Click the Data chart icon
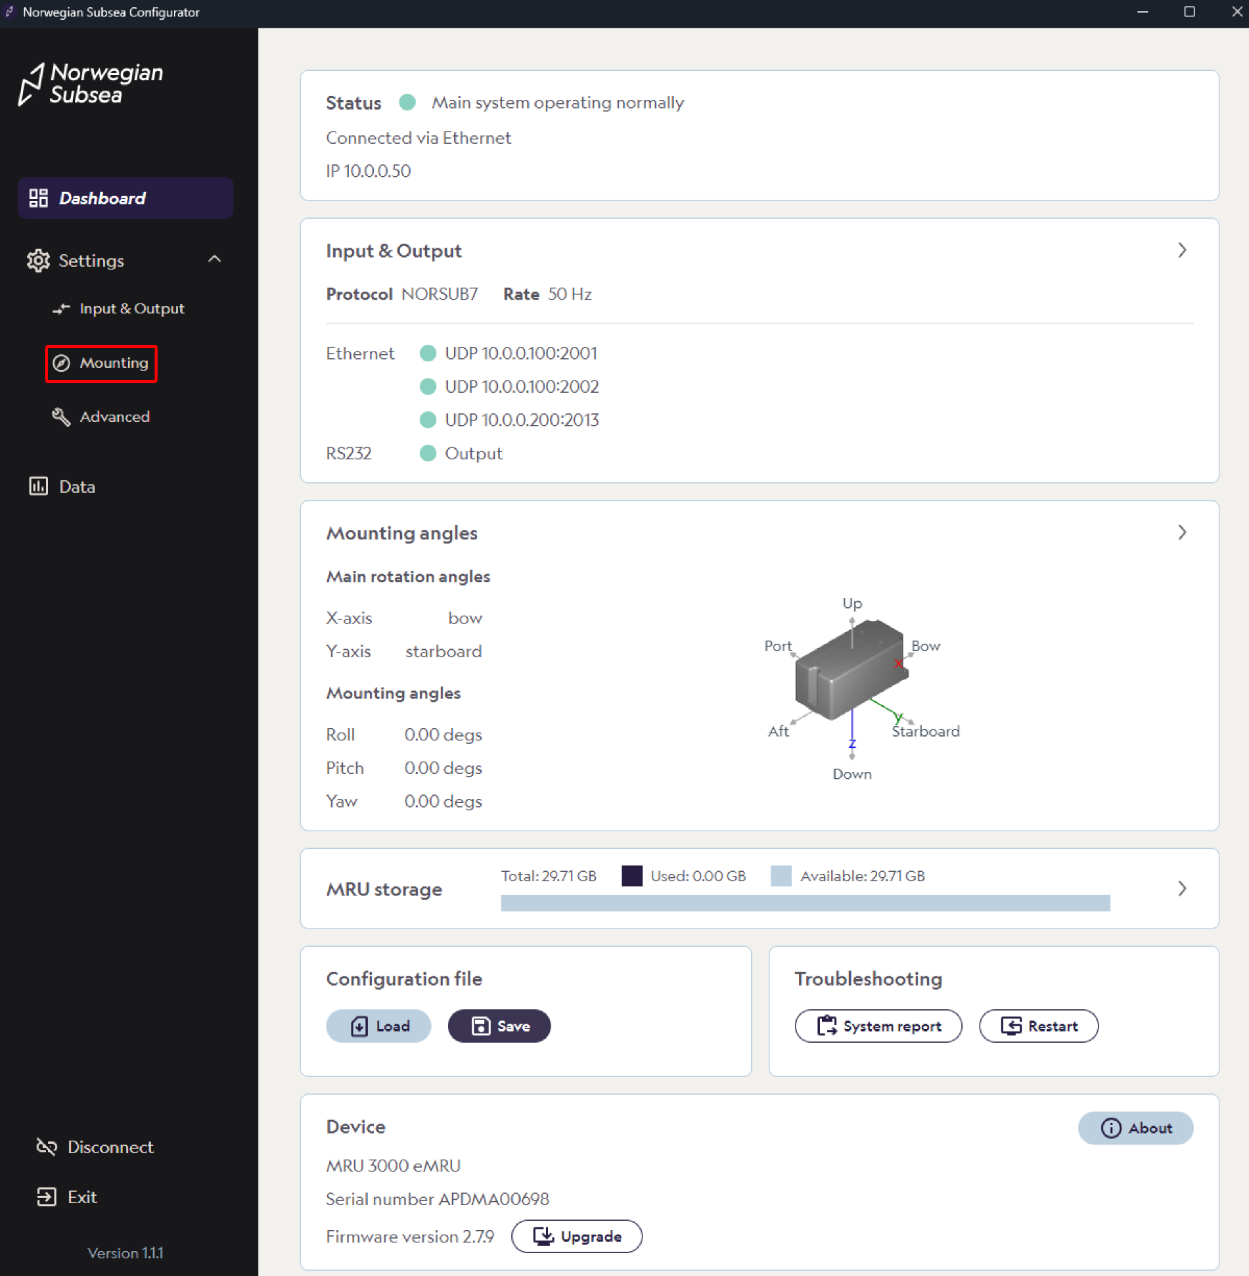Screen dimensions: 1249x1276 [38, 486]
